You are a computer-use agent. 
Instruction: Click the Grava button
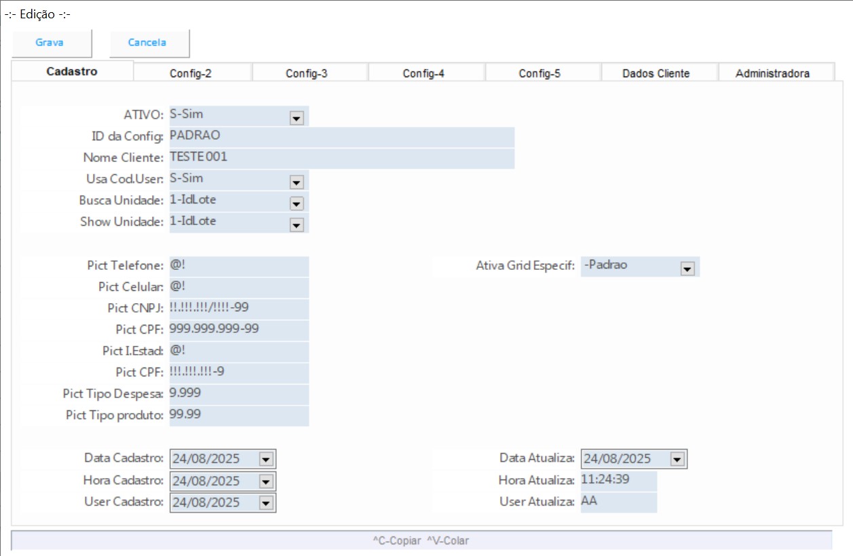click(x=50, y=43)
